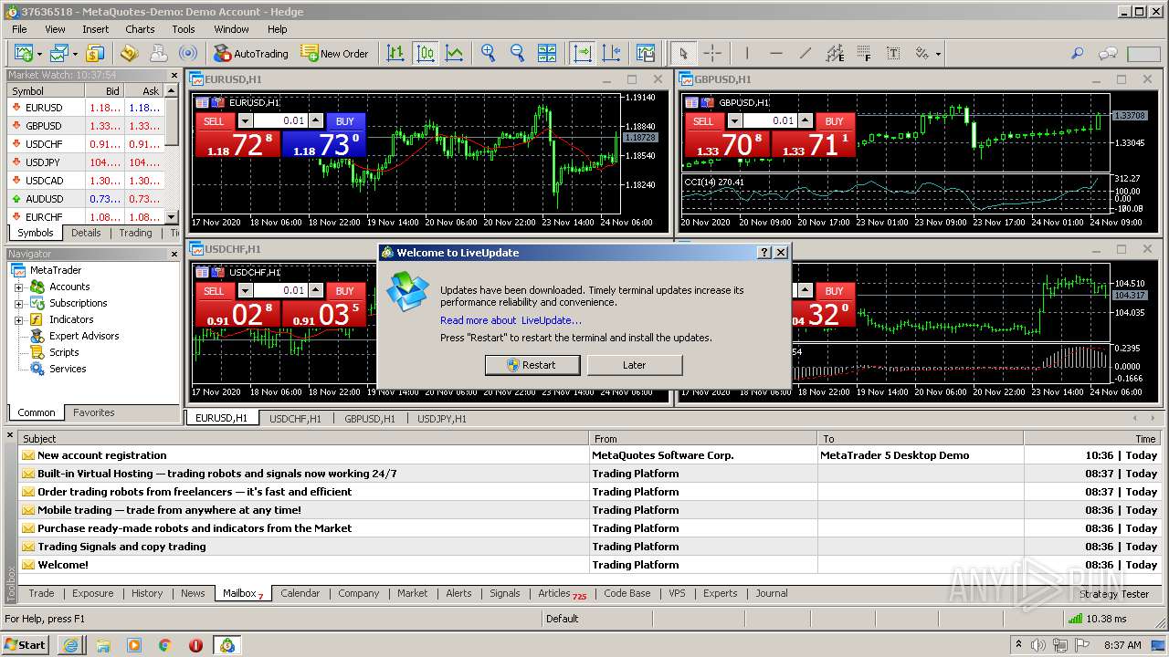Screen dimensions: 1169x657
Task: Select the trendline drawing tool
Action: tap(806, 53)
